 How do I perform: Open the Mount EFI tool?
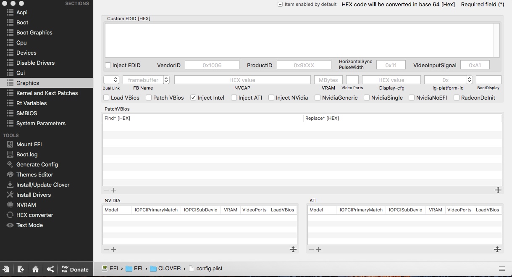pos(29,144)
